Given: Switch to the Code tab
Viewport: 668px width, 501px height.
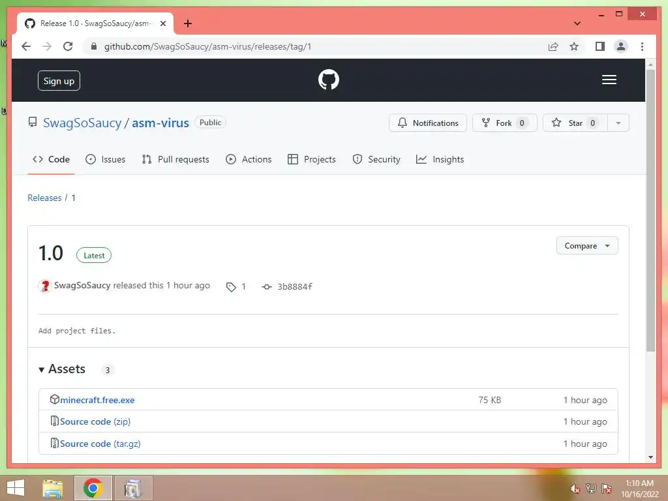Looking at the screenshot, I should point(51,159).
